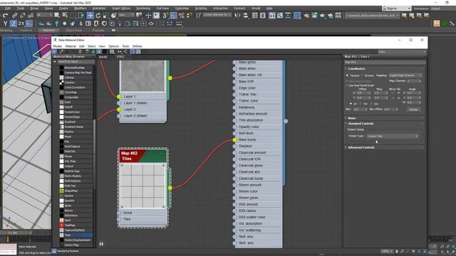Click the Select and Link chain icon

14,16
